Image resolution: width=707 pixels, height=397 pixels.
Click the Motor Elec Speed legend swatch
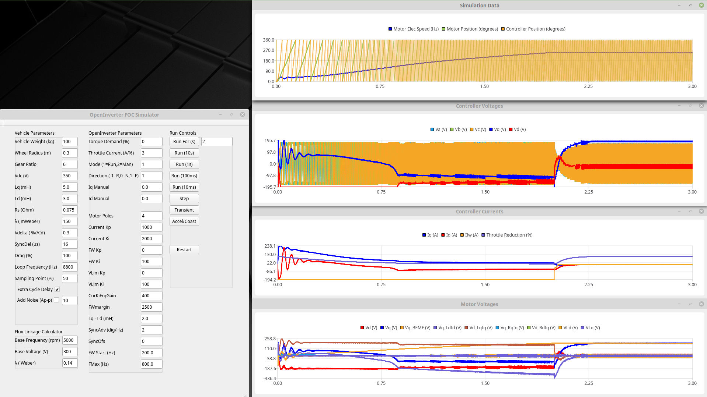[x=390, y=29]
